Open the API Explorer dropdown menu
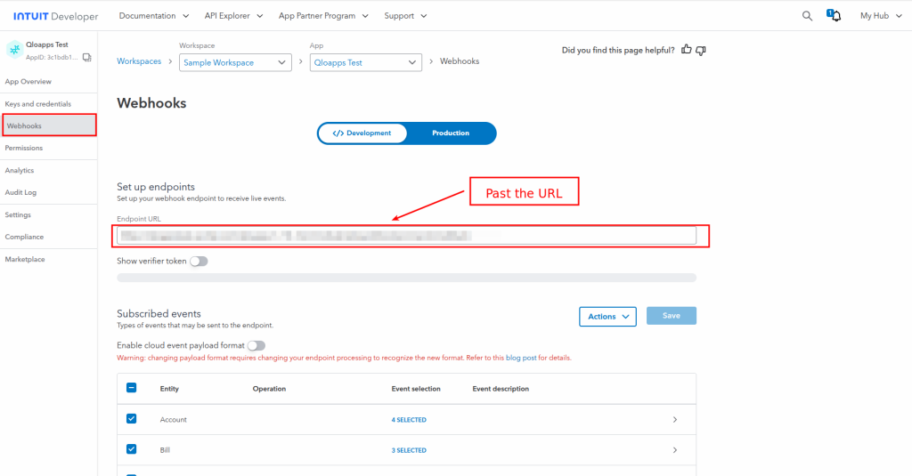Image resolution: width=912 pixels, height=476 pixels. [x=234, y=16]
